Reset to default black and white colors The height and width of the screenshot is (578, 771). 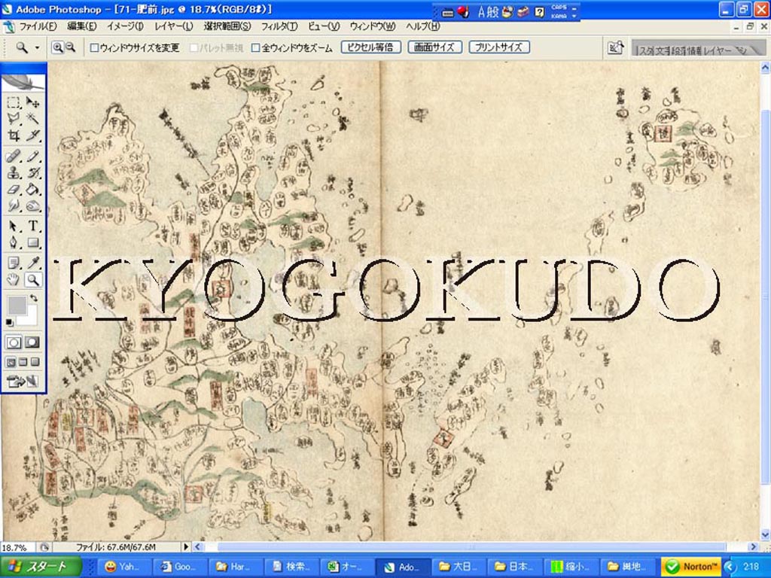9,322
